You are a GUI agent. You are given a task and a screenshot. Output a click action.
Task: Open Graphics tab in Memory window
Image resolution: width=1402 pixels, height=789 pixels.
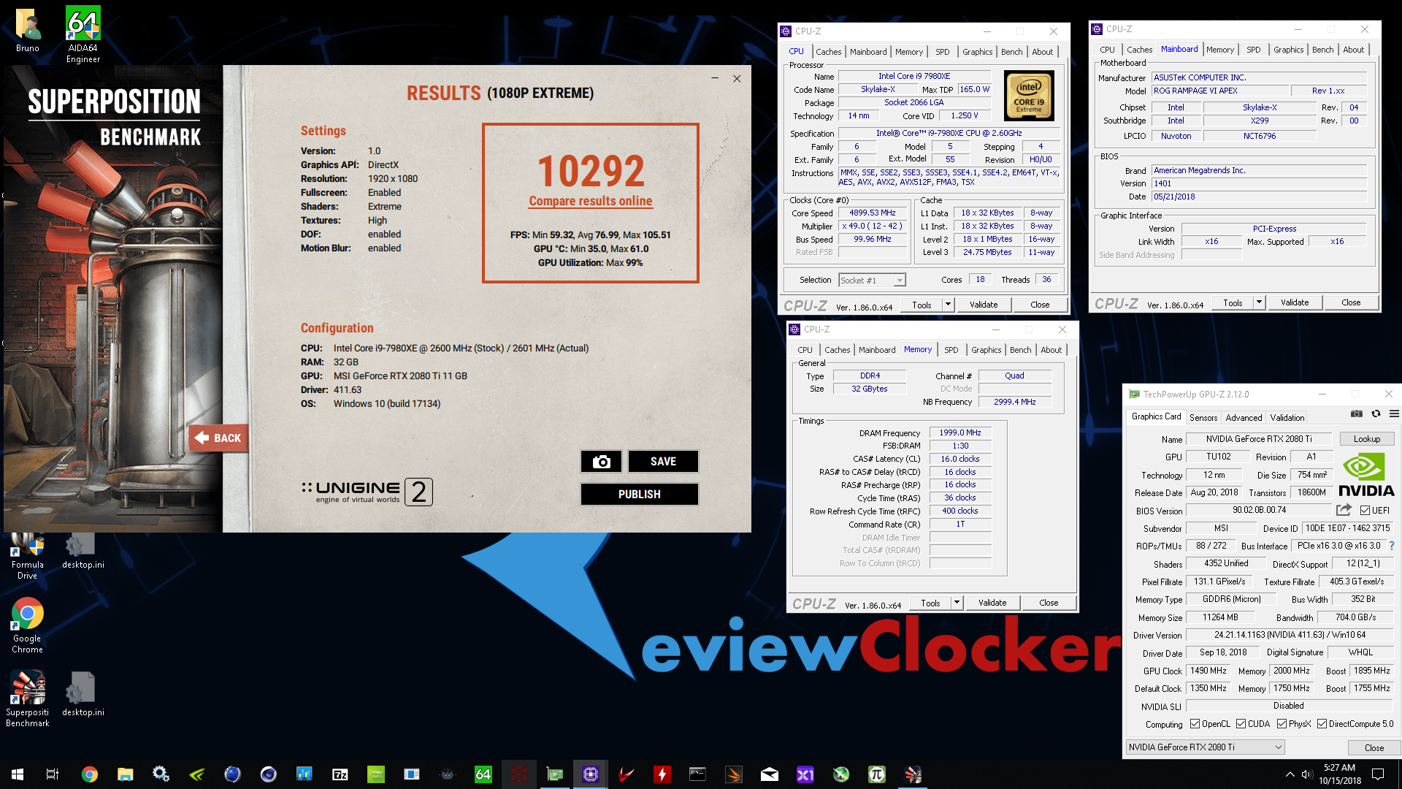(986, 350)
